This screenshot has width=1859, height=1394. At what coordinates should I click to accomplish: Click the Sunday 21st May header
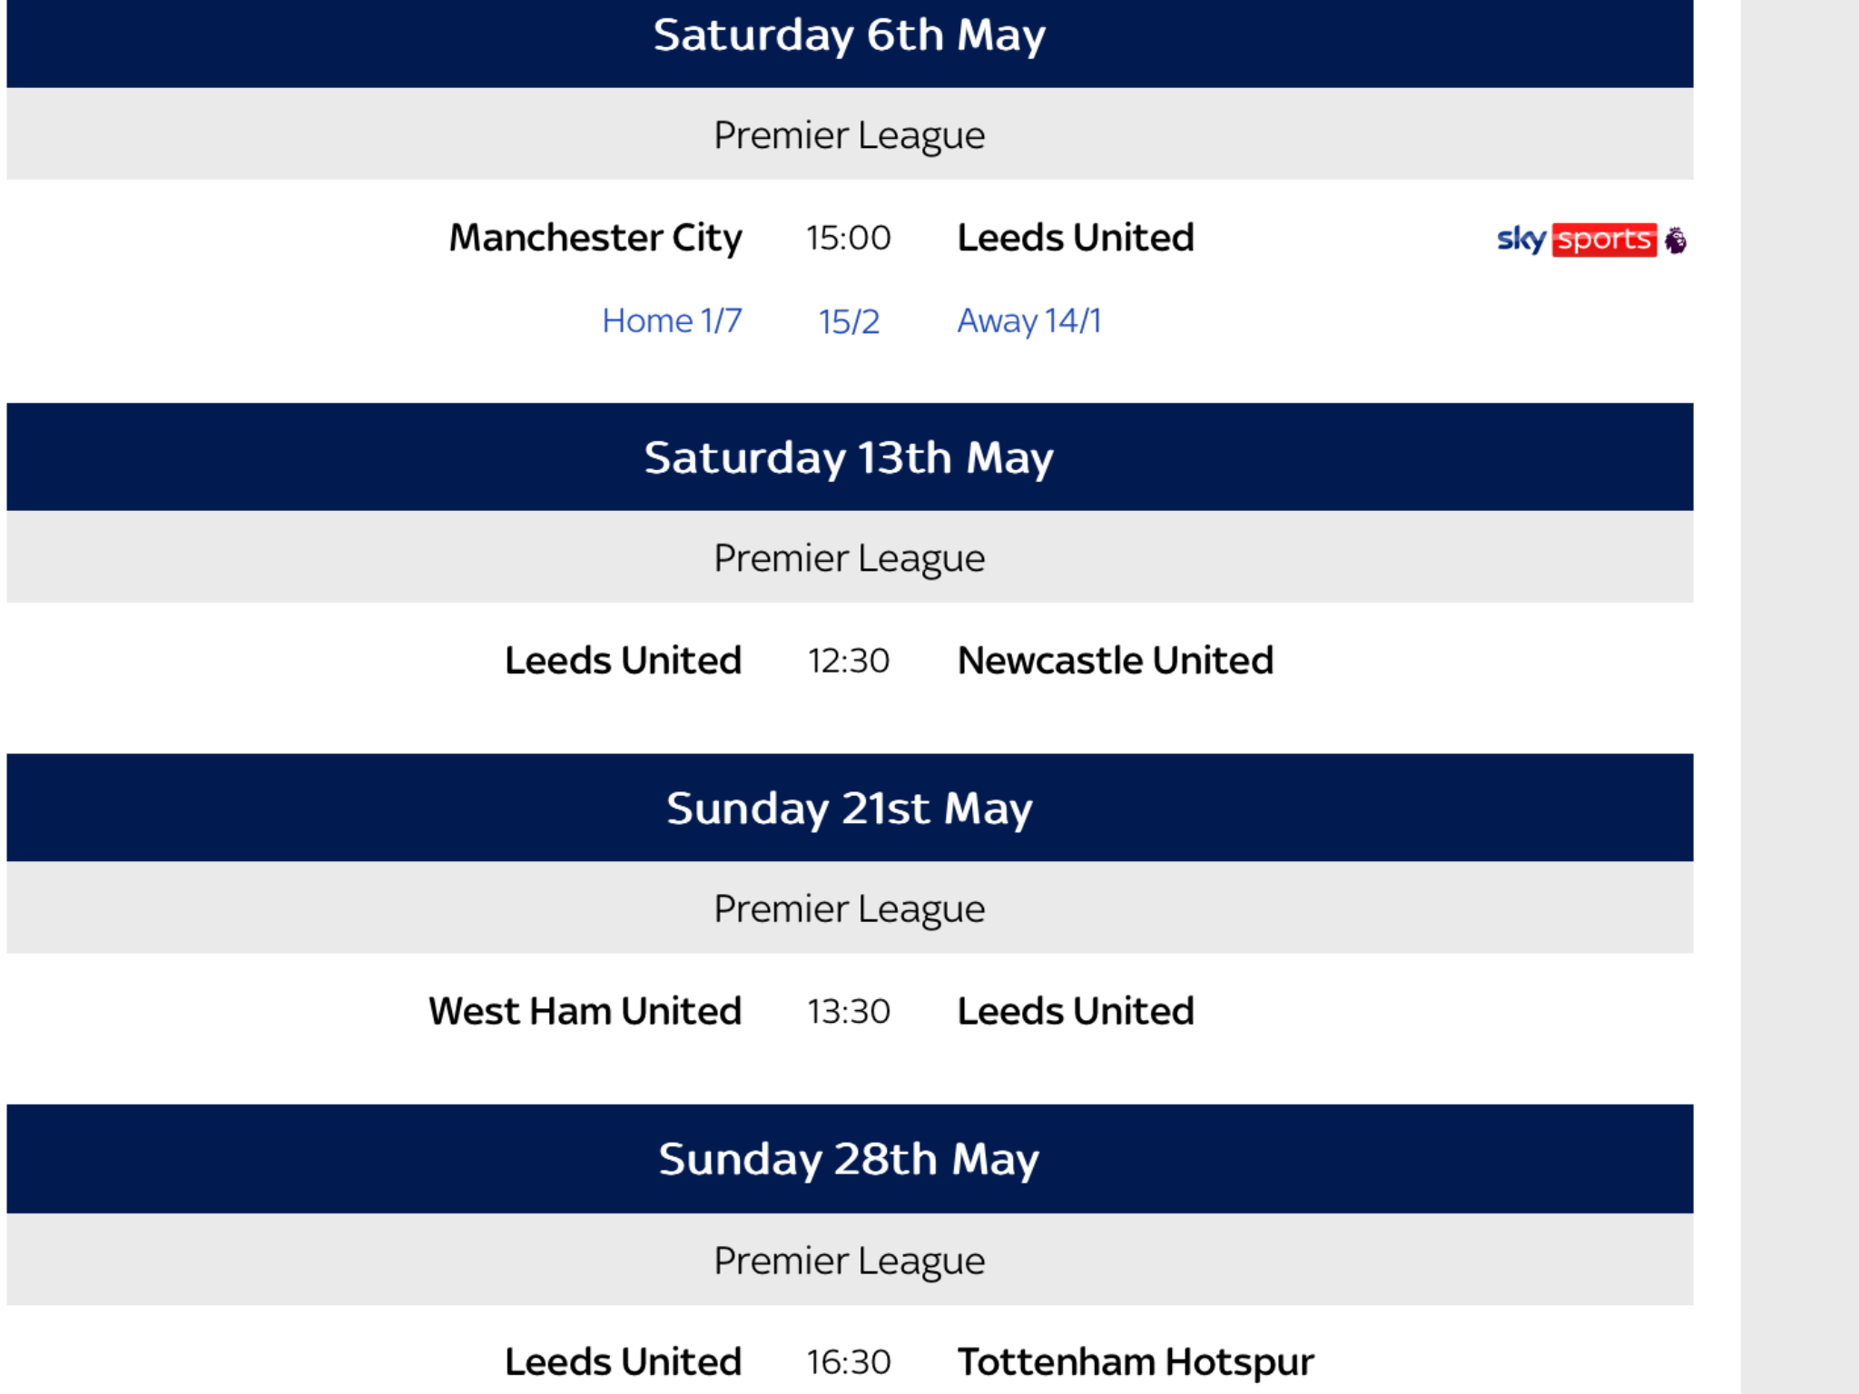point(850,807)
